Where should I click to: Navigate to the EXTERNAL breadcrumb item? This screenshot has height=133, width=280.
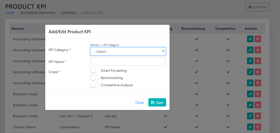[x=69, y=13]
